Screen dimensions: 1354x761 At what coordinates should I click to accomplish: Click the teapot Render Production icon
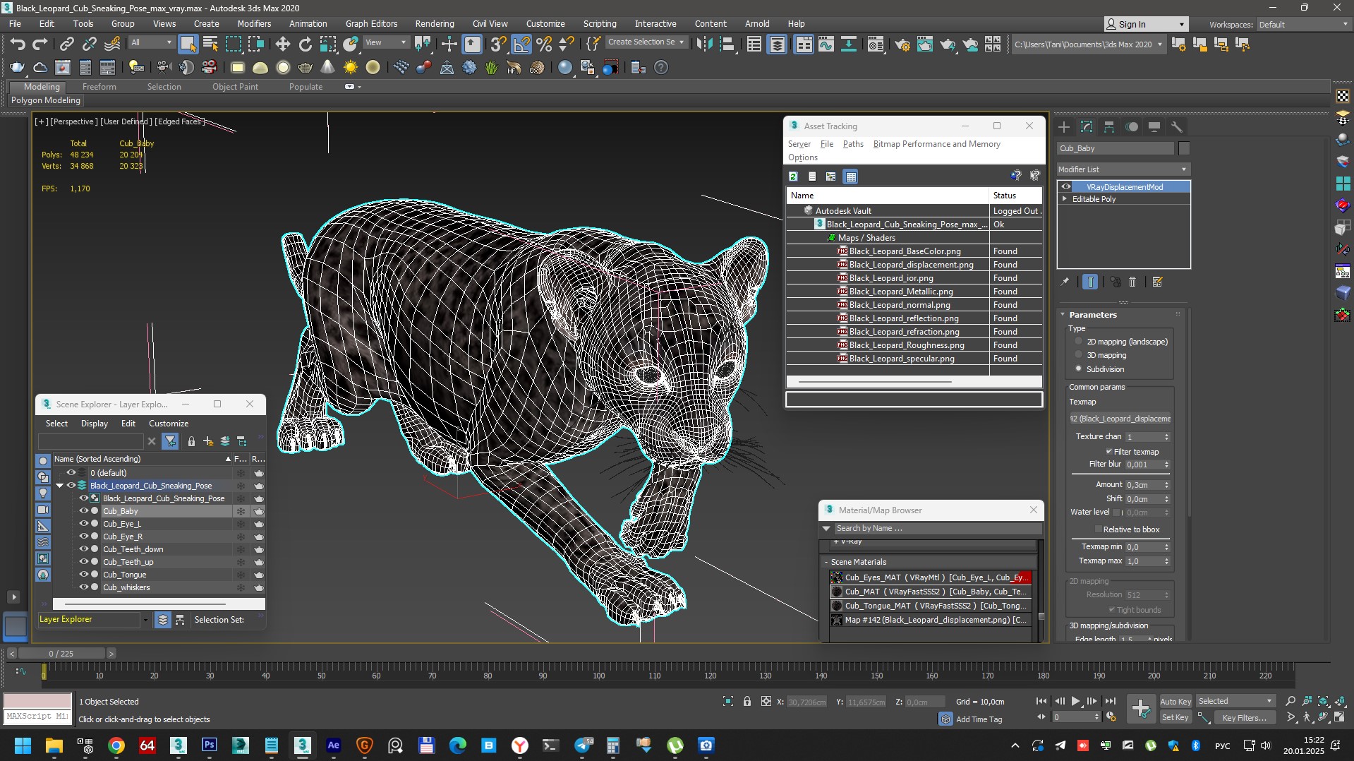(x=948, y=44)
